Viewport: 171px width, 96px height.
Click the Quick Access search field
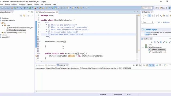[147, 8]
